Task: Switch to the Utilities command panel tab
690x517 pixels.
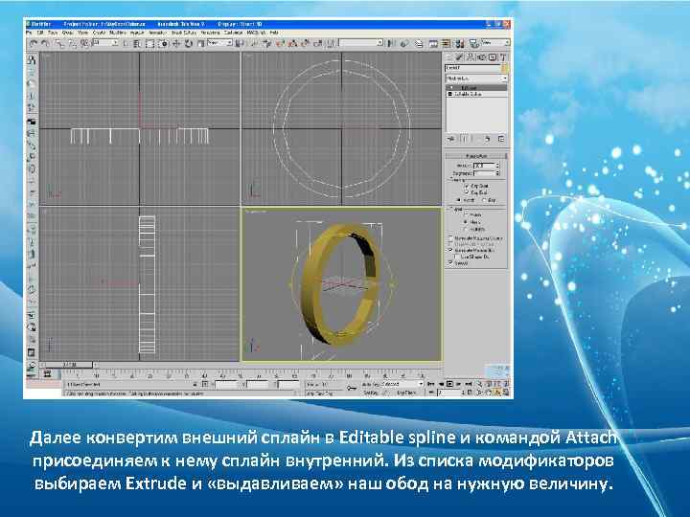Action: click(x=503, y=57)
